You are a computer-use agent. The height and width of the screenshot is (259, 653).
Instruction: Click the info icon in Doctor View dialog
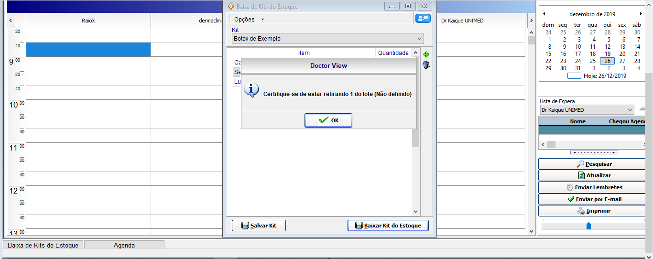[x=251, y=90]
